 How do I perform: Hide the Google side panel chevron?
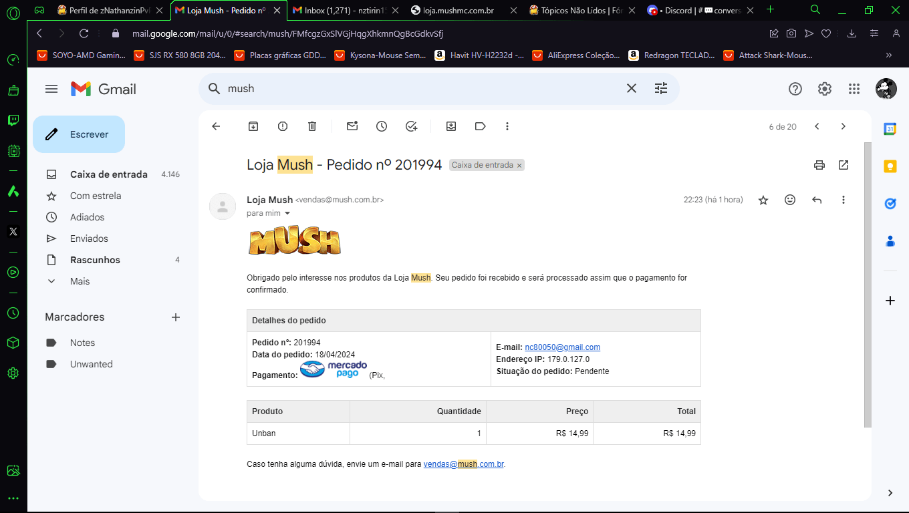pos(890,493)
